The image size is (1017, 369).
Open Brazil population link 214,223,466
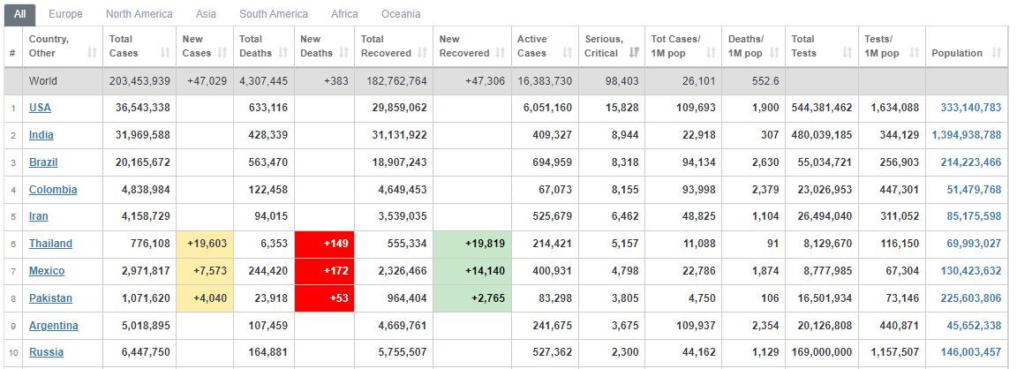[x=971, y=162]
